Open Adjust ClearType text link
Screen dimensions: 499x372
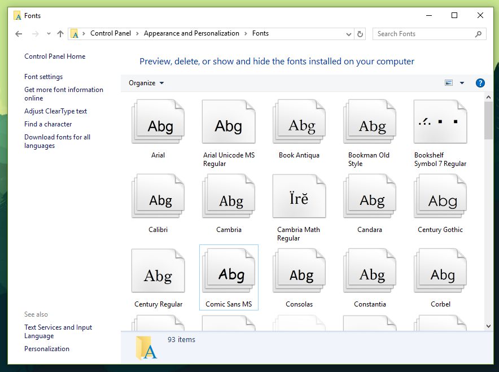55,111
